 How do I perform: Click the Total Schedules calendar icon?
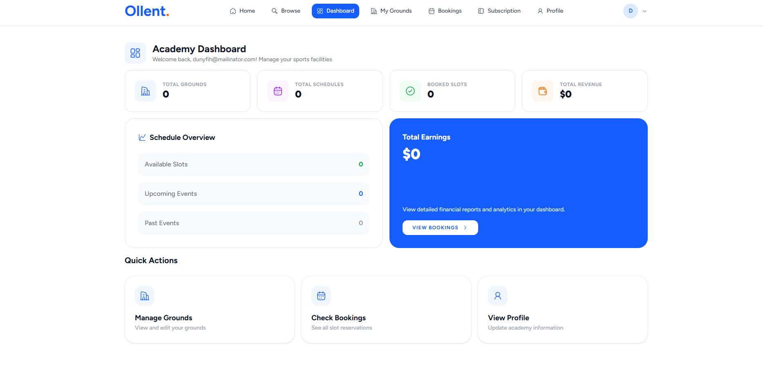[278, 91]
